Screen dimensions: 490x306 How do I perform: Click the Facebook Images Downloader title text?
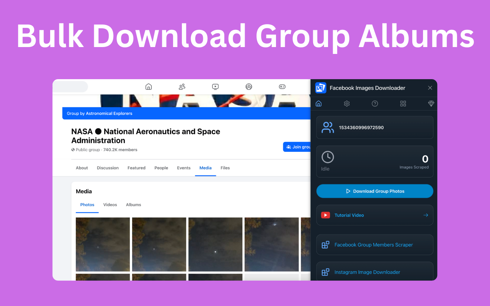(367, 88)
